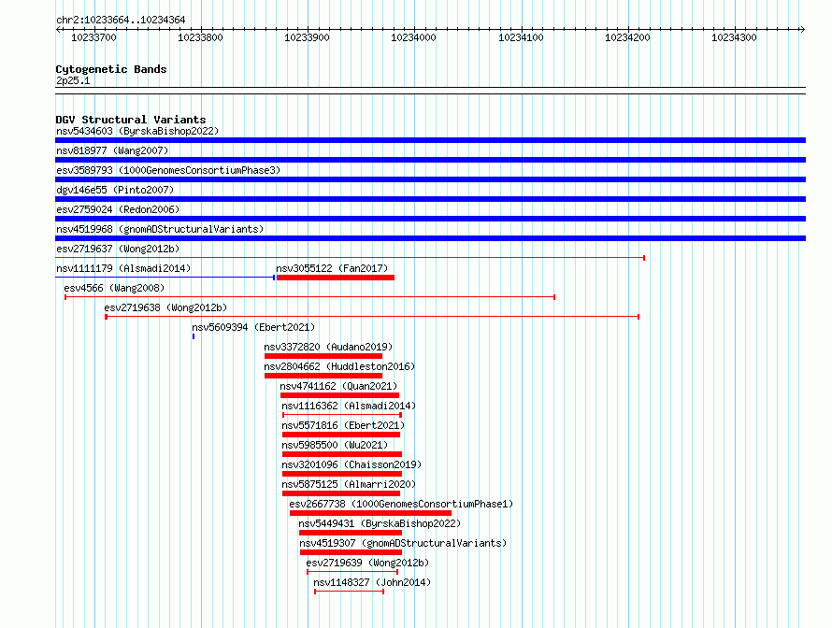Click blue bar under nsv4519968
The image size is (832, 628).
pos(430,238)
